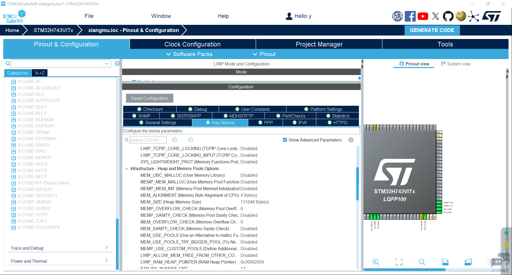Click the parameter search magnifier icon
Screen dimensions: 512x275
pos(127,140)
